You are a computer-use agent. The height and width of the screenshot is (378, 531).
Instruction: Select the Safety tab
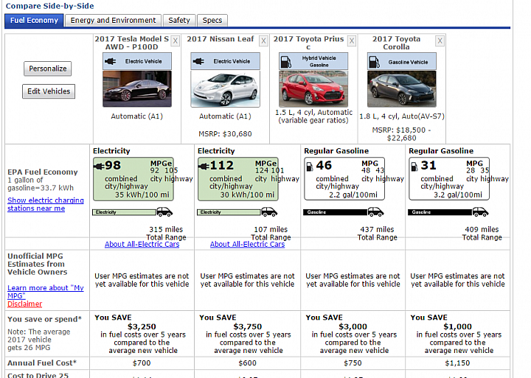179,21
